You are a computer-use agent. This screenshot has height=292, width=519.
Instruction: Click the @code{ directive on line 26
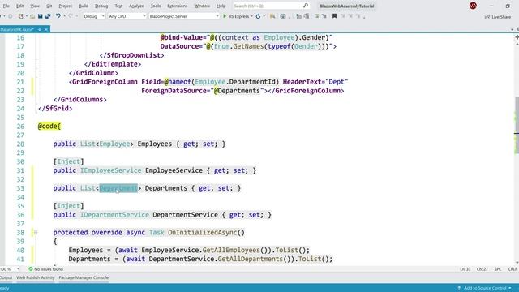pyautogui.click(x=49, y=127)
